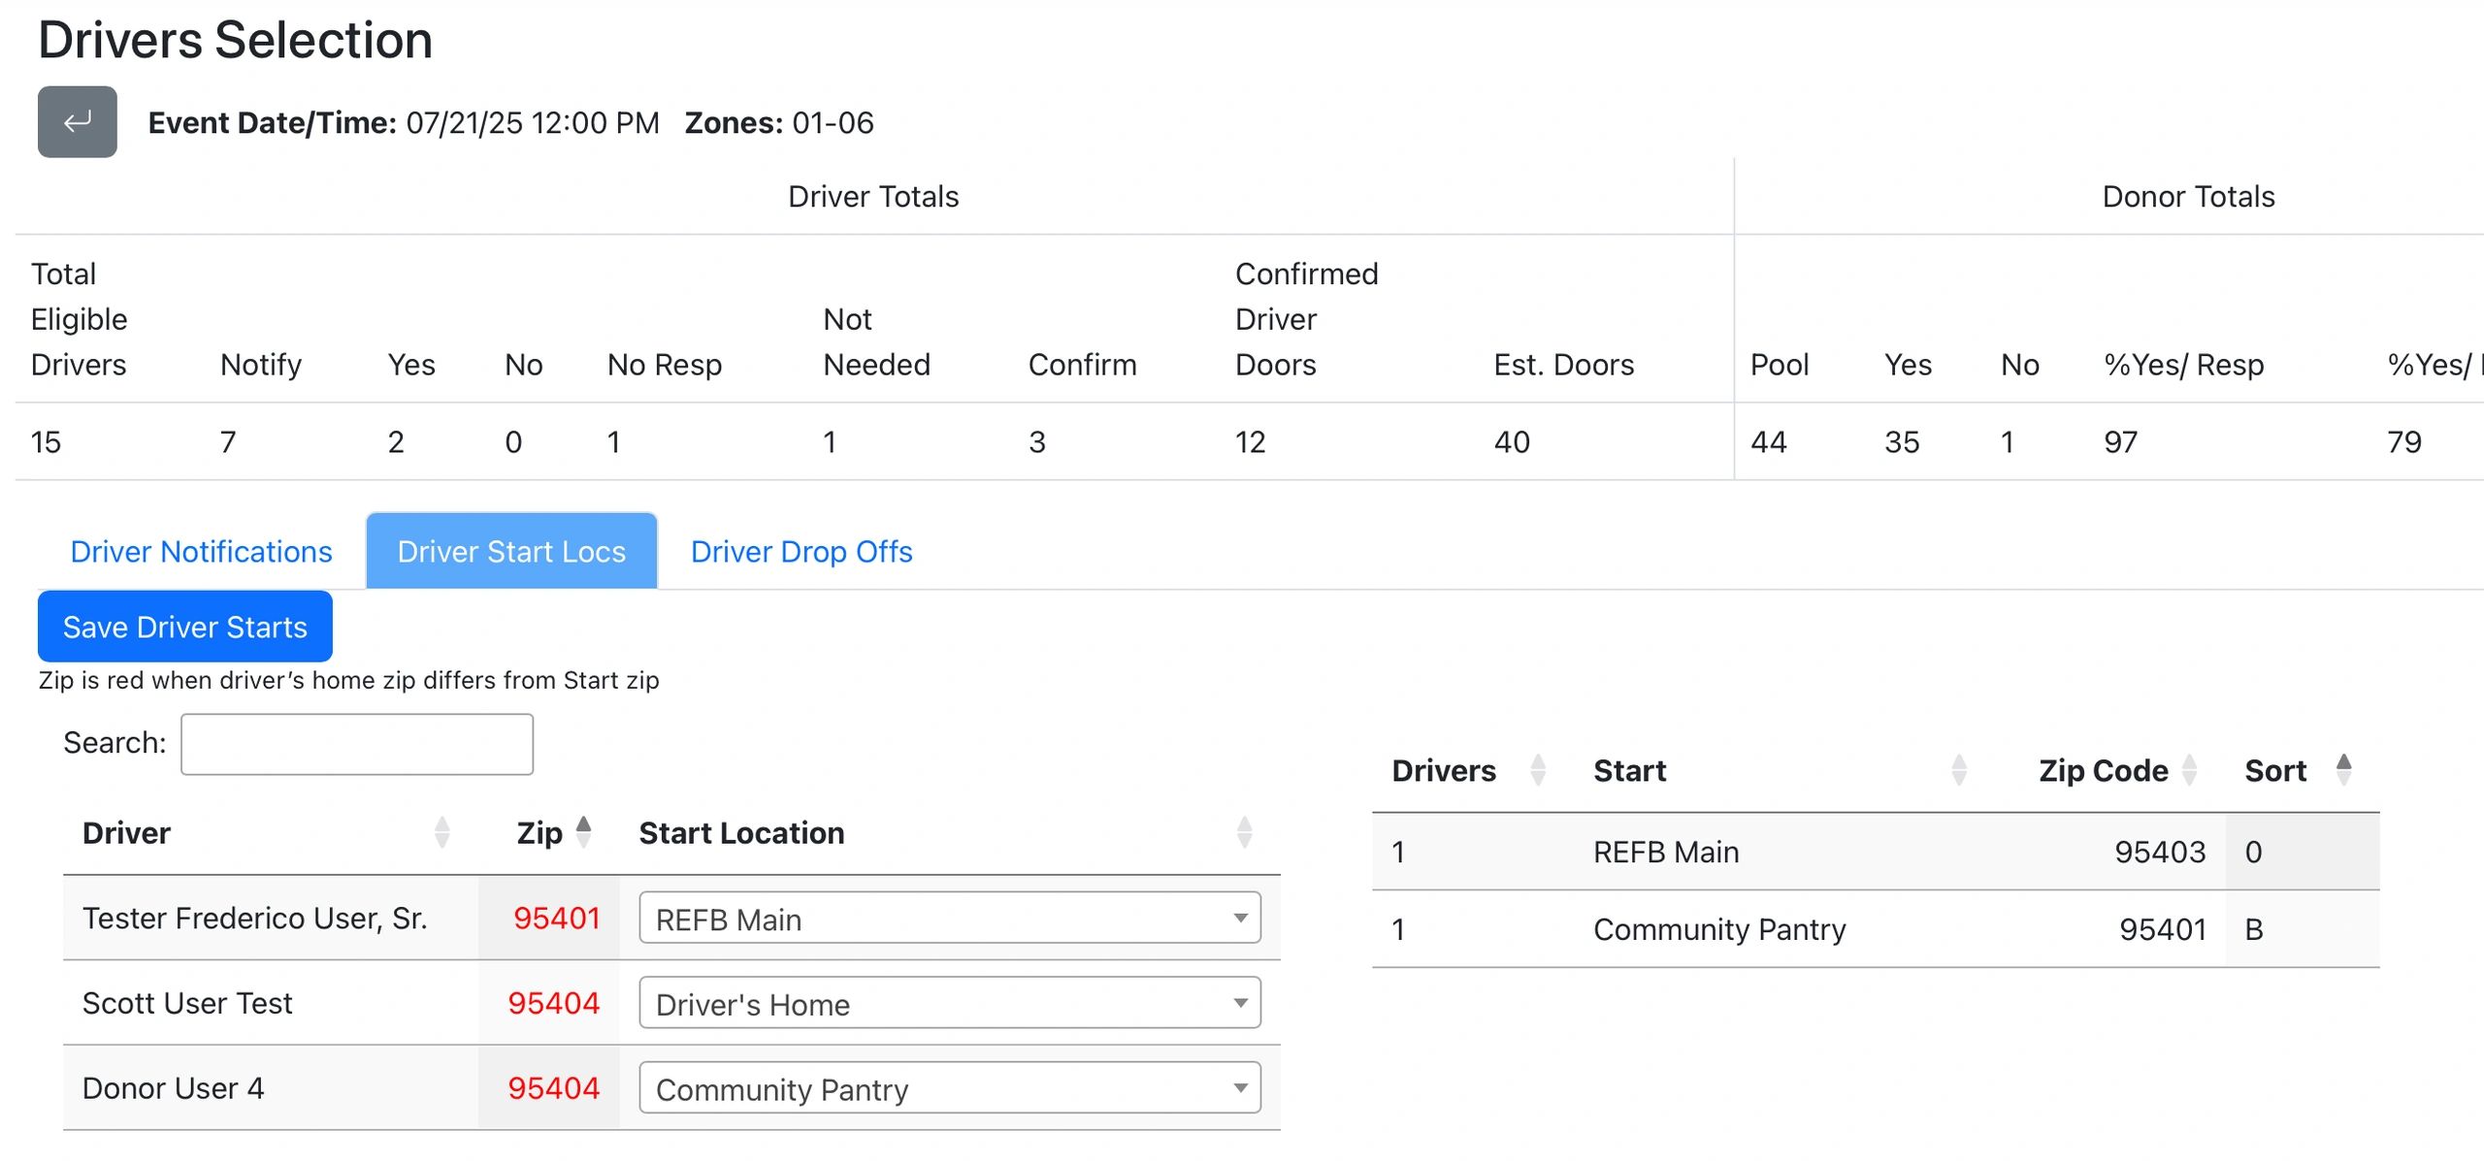Click the Community Pantry summary row
Viewport: 2484px width, 1161px height.
tap(1718, 929)
